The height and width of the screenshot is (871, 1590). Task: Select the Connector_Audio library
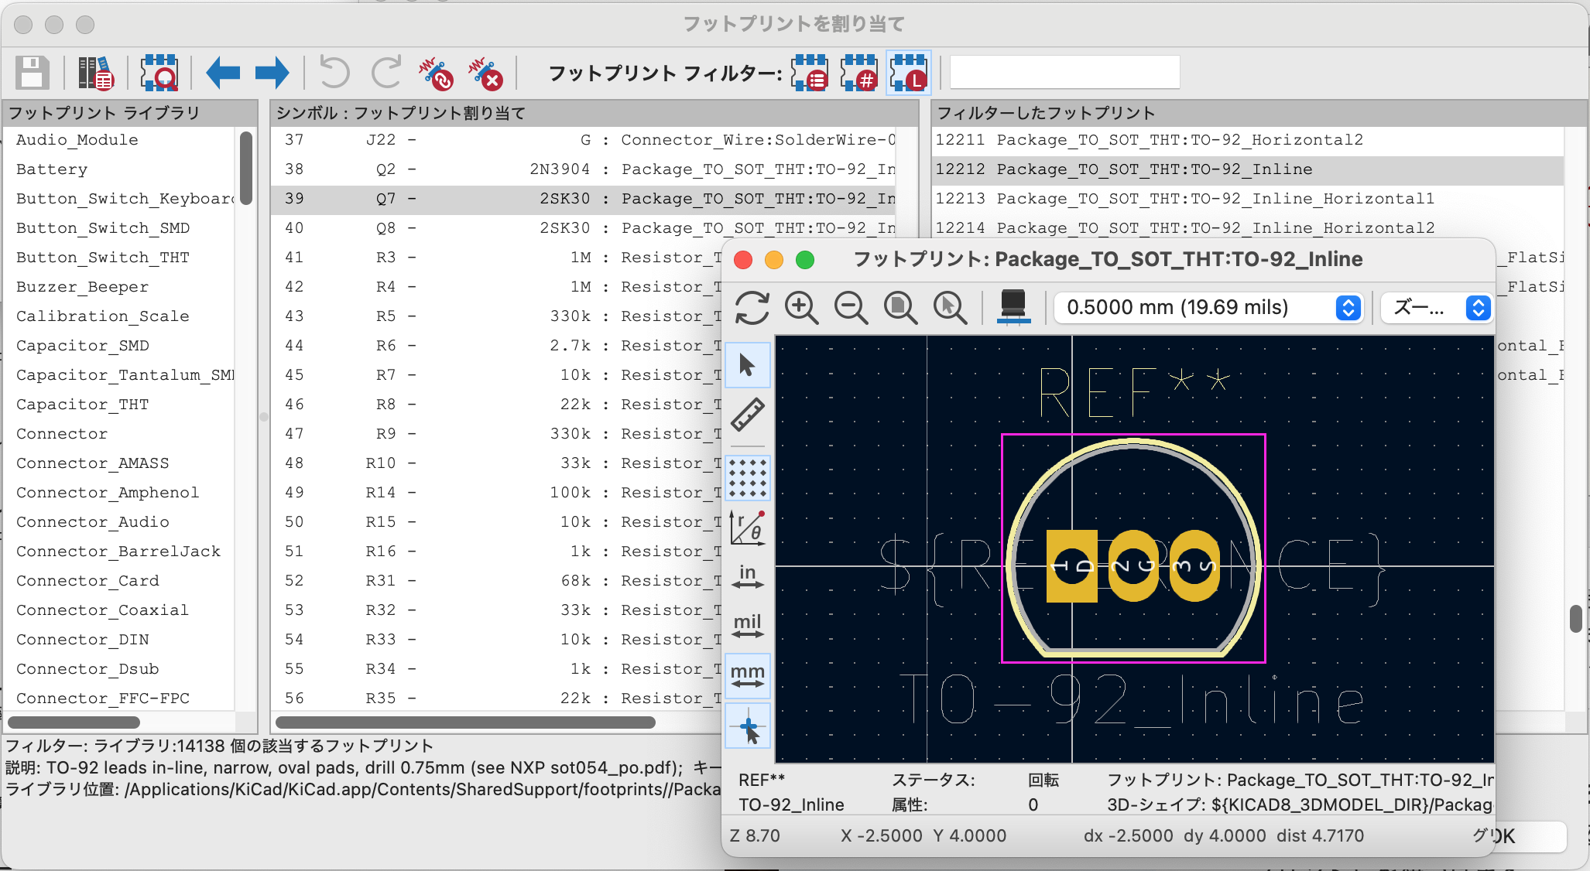119,522
